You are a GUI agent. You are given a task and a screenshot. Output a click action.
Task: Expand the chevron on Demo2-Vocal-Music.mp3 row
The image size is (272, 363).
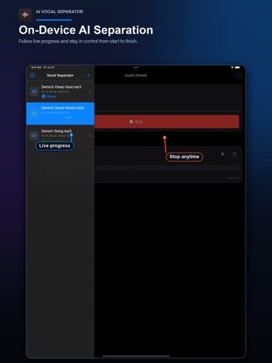tap(90, 113)
